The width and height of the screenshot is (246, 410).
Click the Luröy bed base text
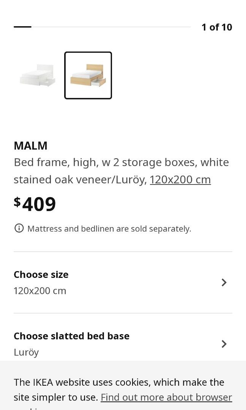click(x=26, y=352)
